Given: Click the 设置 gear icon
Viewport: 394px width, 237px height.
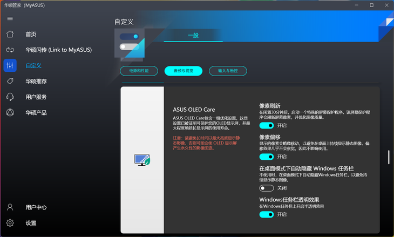Looking at the screenshot, I should tap(10, 222).
